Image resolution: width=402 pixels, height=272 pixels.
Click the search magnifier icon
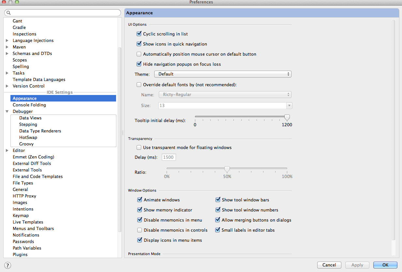coord(8,13)
